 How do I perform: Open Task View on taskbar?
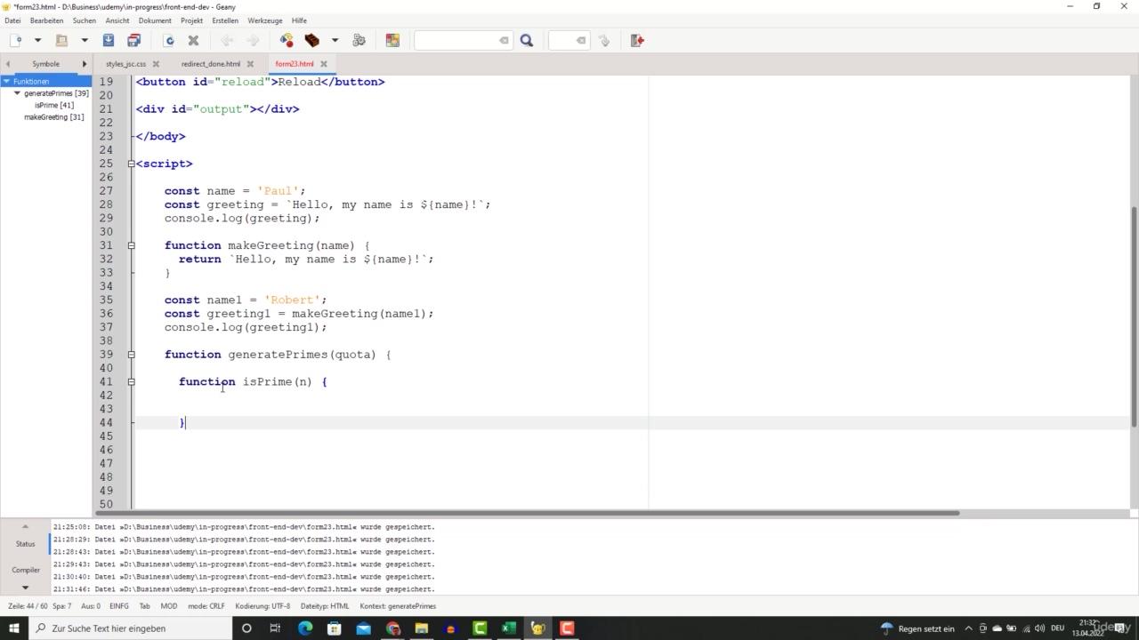click(x=275, y=628)
